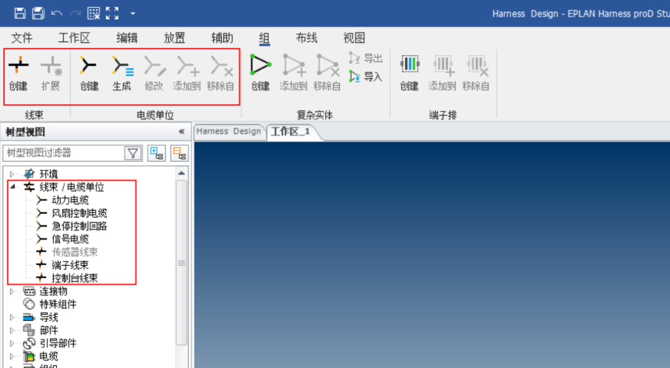Select 风扇控制电缆 in the tree
The image size is (670, 368).
click(79, 213)
